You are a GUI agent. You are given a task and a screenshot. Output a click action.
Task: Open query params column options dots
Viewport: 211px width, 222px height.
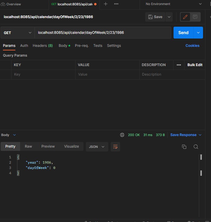pos(179,65)
